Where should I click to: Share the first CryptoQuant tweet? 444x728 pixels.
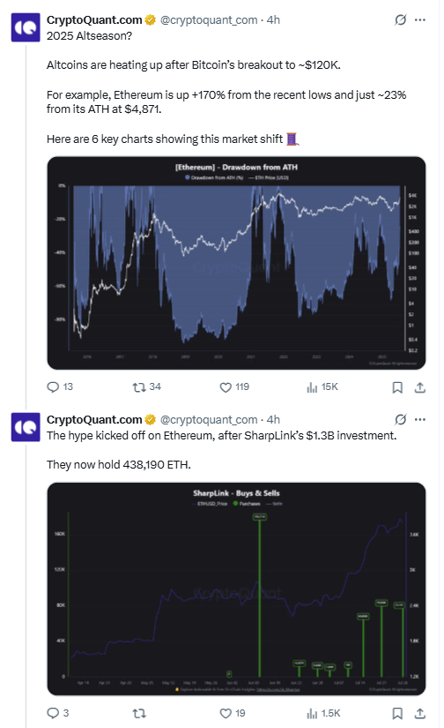[x=420, y=387]
